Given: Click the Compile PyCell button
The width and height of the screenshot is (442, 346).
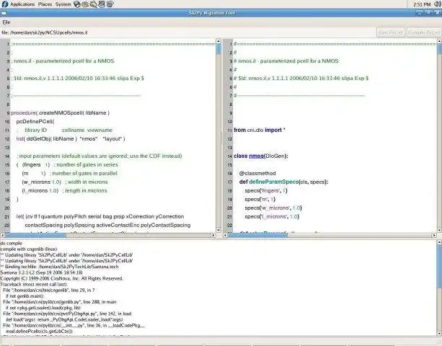Looking at the screenshot, I should pyautogui.click(x=424, y=32).
